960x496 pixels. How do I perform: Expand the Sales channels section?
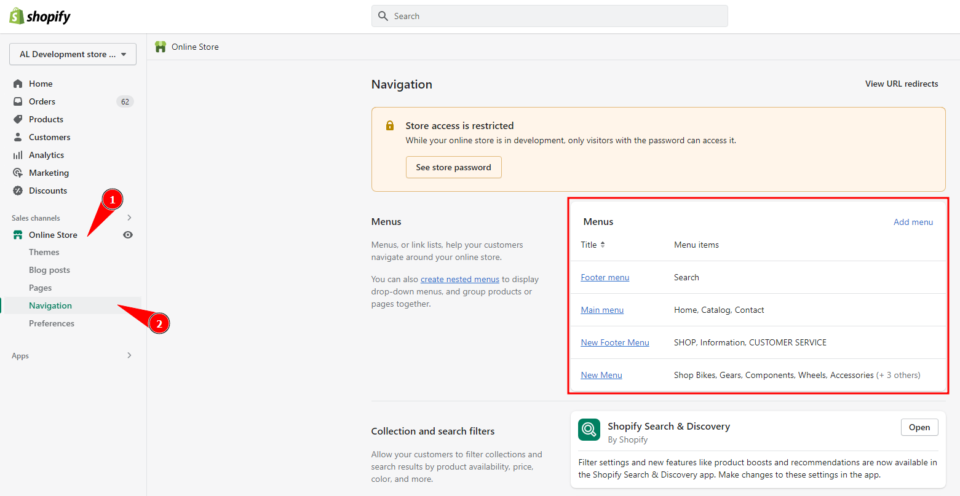click(x=129, y=217)
